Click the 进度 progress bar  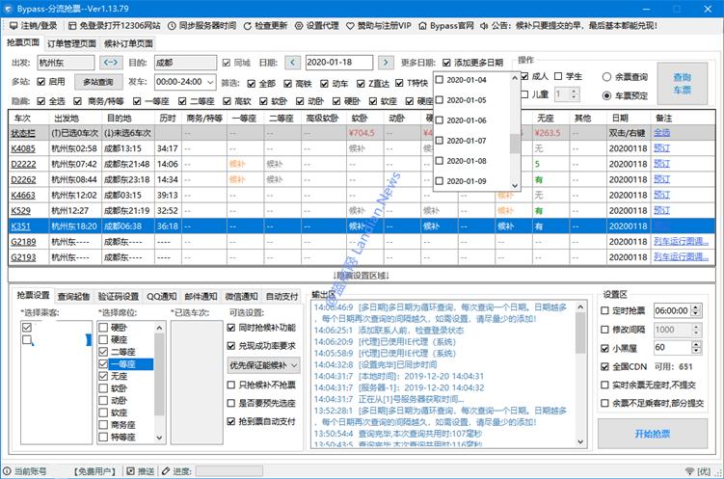(229, 471)
